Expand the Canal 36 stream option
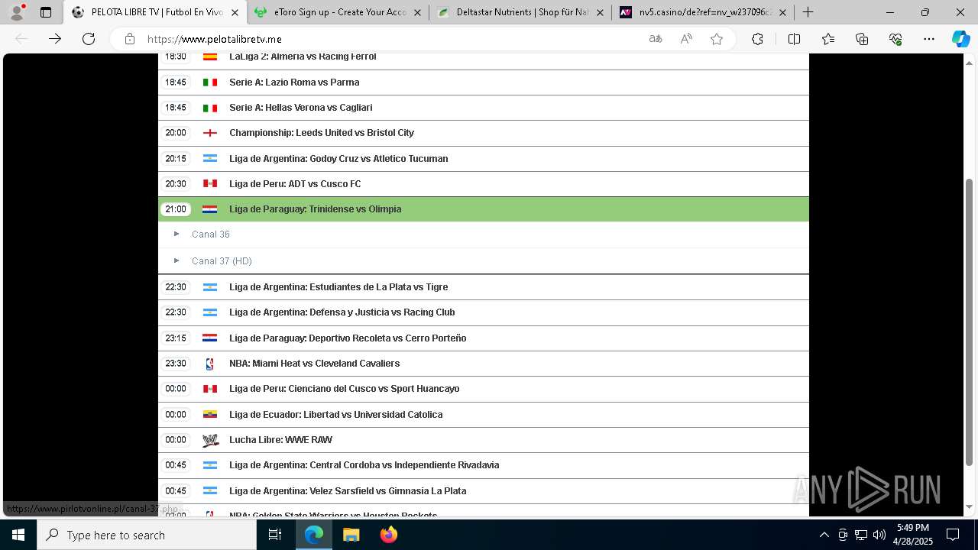Screen dimensions: 978x550 (x=484, y=235)
